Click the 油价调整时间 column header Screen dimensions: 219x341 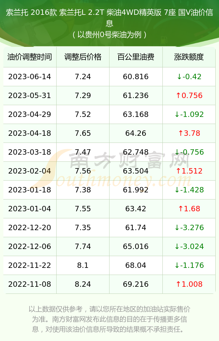[x=30, y=57]
